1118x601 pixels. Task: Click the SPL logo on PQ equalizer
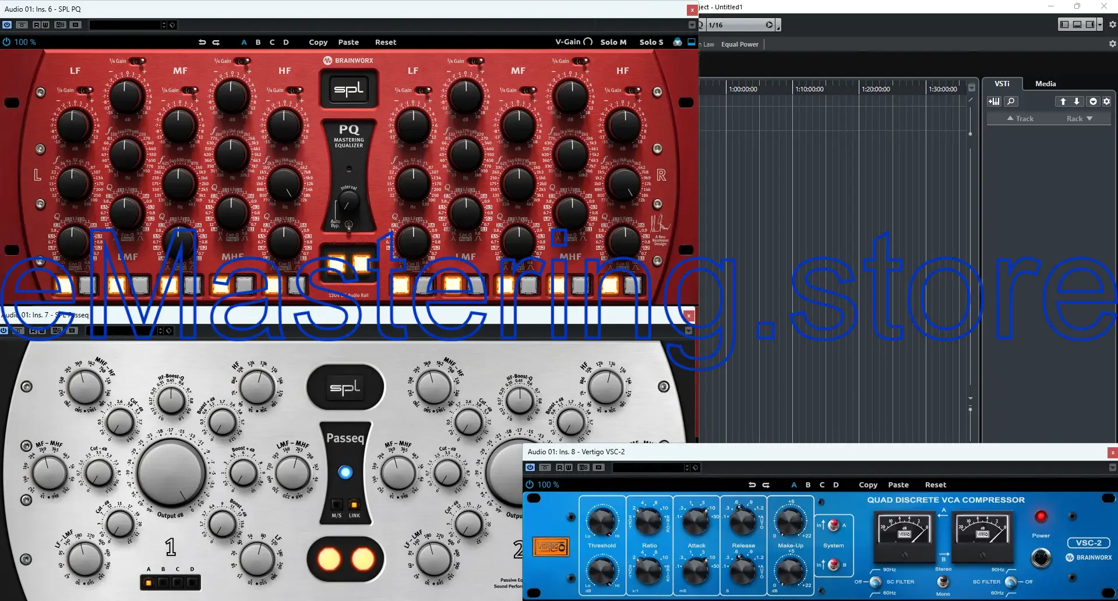pyautogui.click(x=348, y=89)
